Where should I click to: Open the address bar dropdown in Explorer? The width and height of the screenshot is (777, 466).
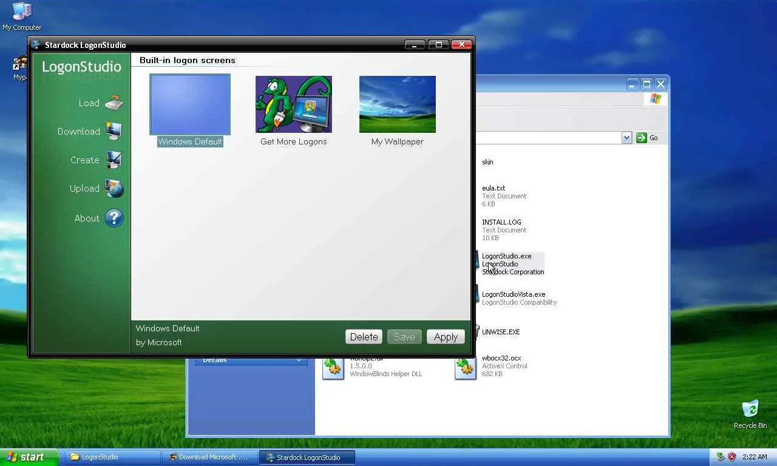point(627,138)
